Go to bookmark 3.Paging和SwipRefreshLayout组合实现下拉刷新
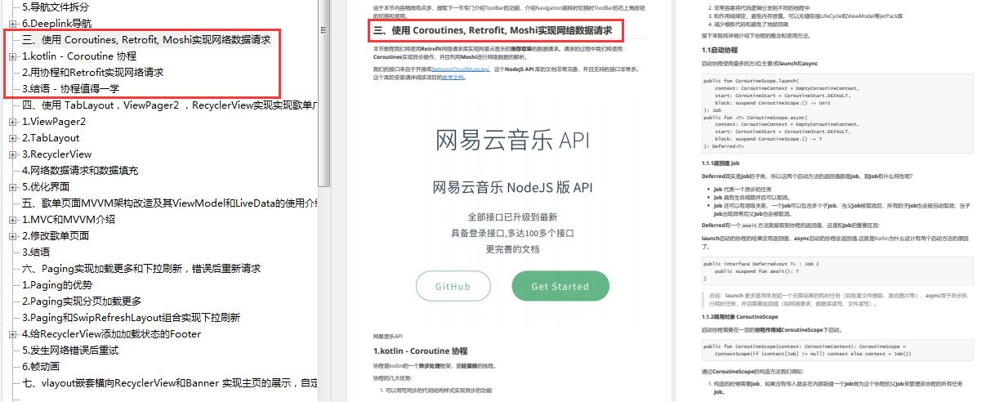 click(x=131, y=318)
